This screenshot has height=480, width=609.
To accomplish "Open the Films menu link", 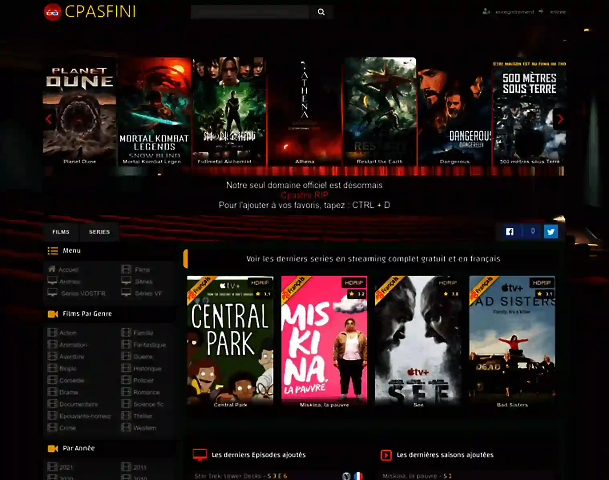I will [142, 270].
